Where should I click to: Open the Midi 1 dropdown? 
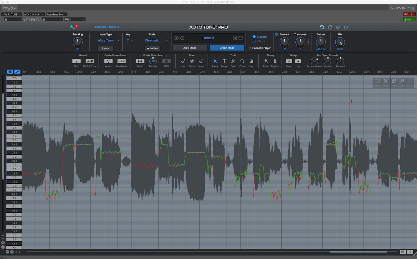coord(75,20)
